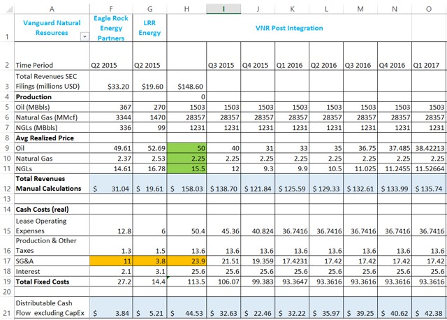This screenshot has height=320, width=447.
Task: Select the $ 42.38 distributable cash cell
Action: [429, 308]
